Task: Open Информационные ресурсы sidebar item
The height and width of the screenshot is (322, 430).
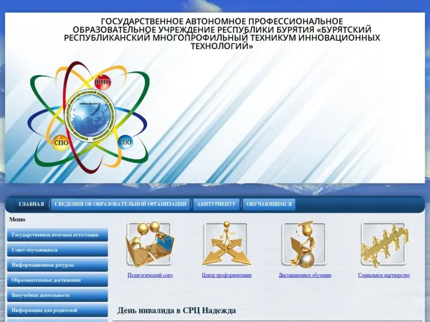Action: [x=58, y=265]
